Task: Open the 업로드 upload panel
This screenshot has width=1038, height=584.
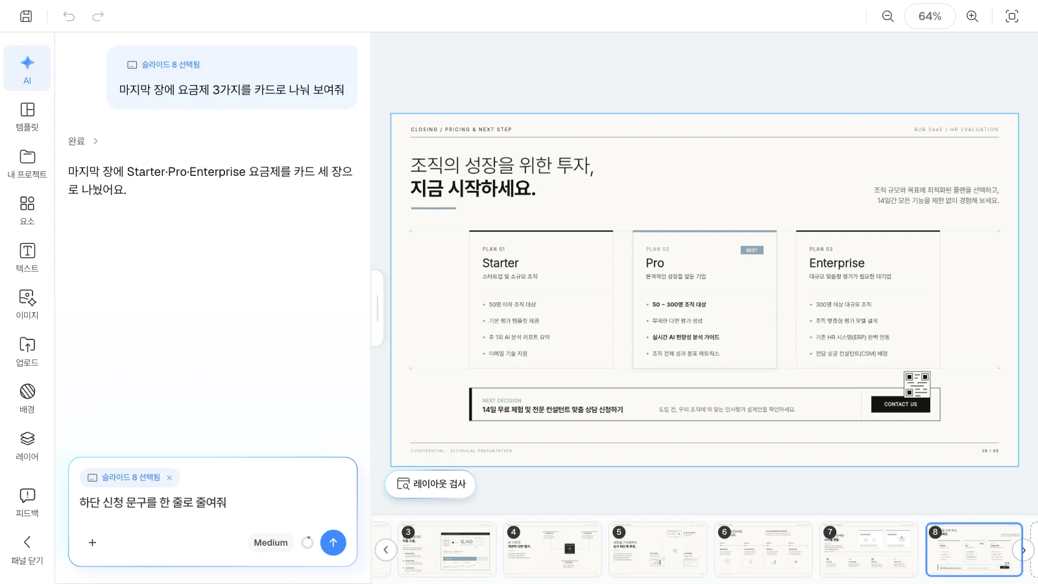Action: 27,352
